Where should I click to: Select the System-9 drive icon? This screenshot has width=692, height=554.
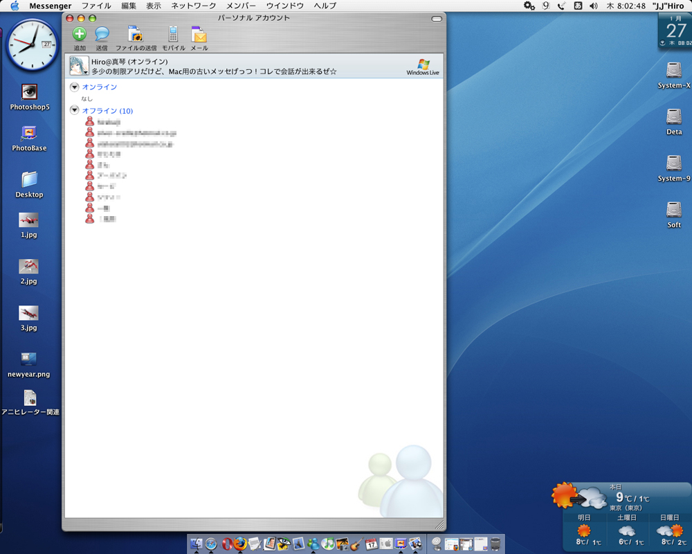coord(674,163)
